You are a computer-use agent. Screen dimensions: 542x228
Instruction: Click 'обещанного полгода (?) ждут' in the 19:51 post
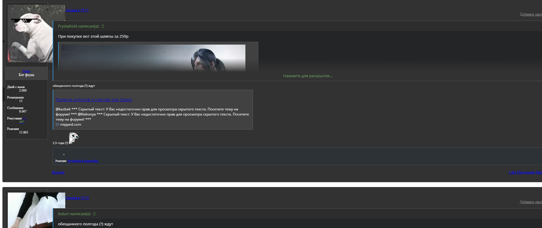[74, 86]
